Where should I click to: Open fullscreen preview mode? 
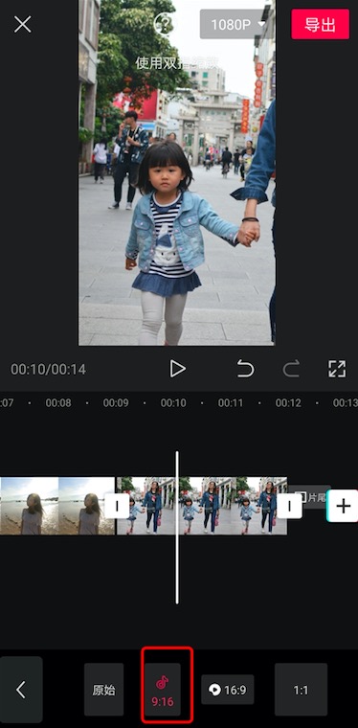click(337, 369)
